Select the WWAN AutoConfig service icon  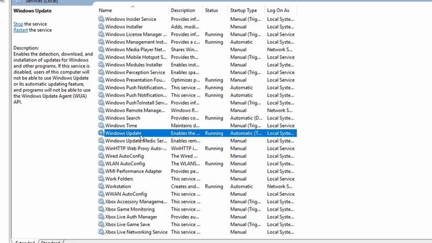pos(101,194)
